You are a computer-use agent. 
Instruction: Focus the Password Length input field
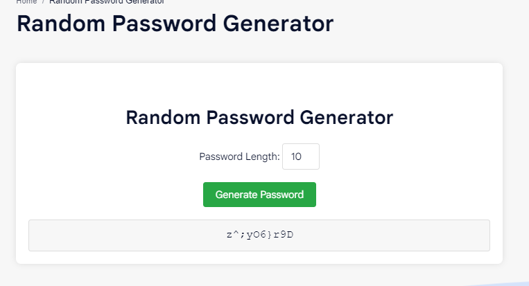(301, 157)
